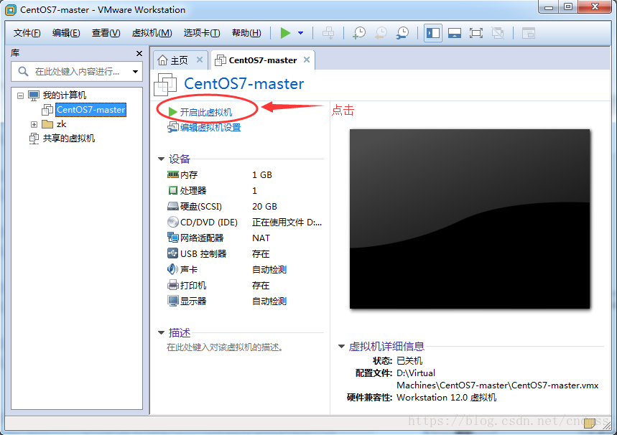Collapse the 我的计算机 tree node

click(21, 95)
